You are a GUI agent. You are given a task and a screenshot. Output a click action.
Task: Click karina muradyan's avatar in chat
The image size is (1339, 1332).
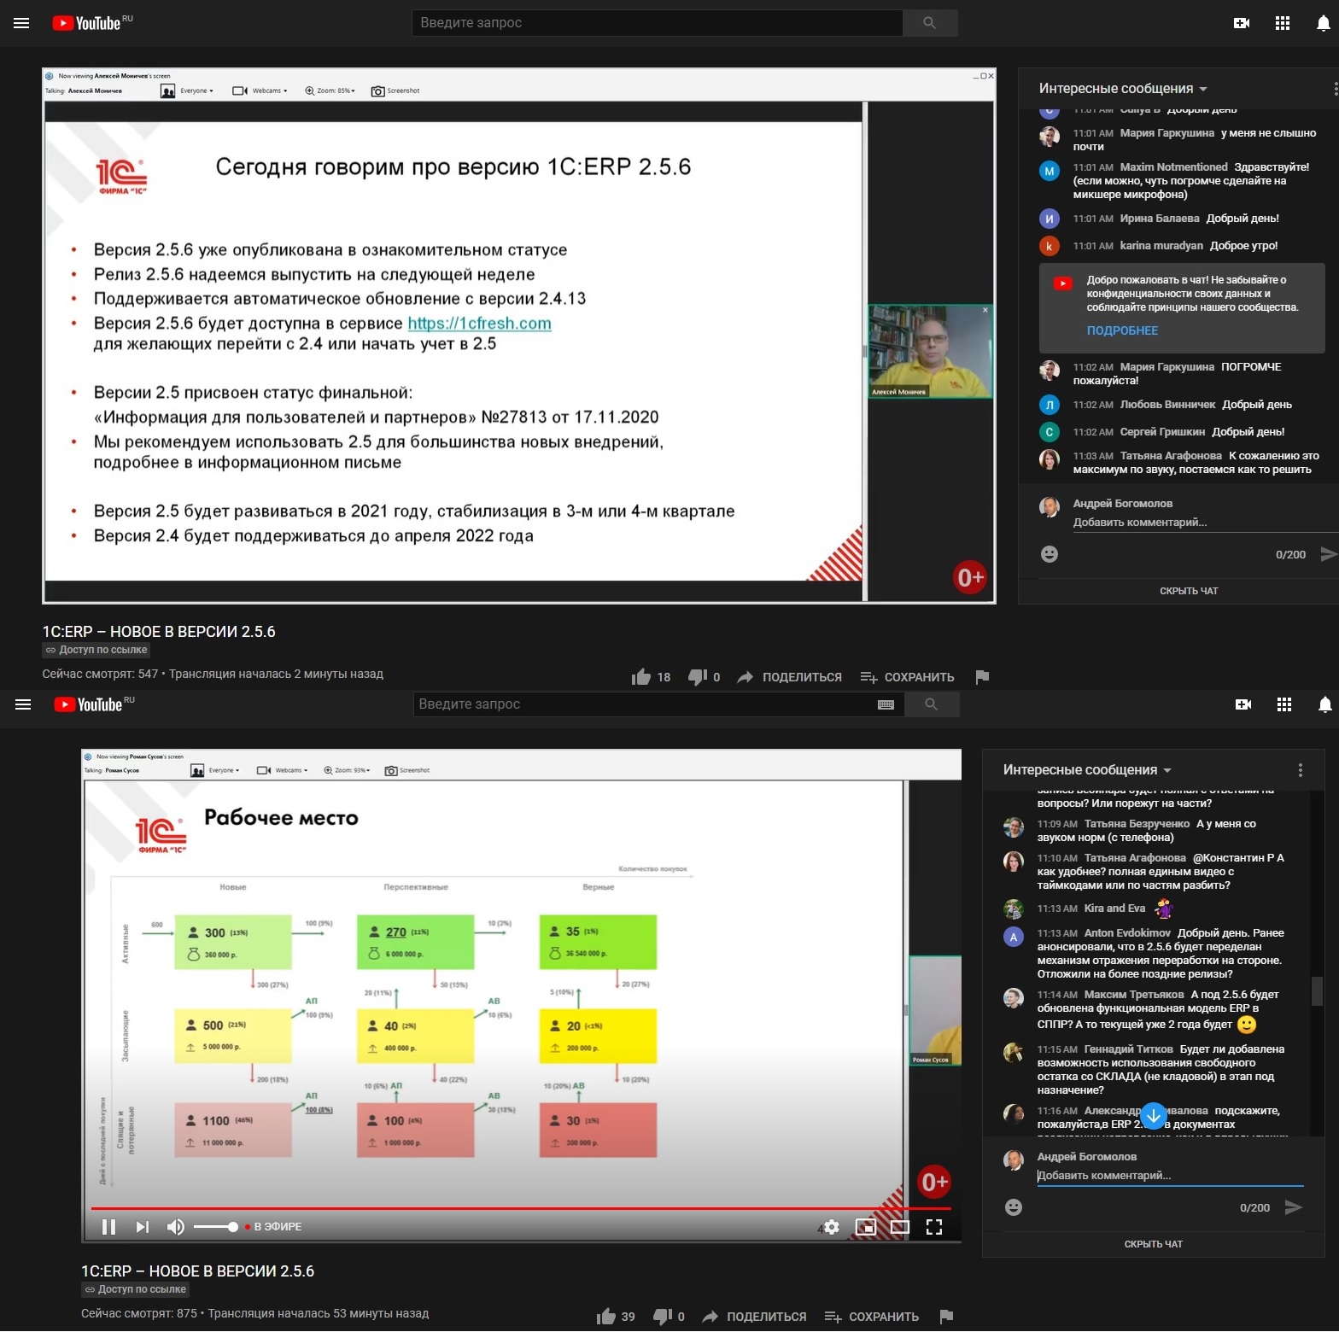tap(1050, 246)
